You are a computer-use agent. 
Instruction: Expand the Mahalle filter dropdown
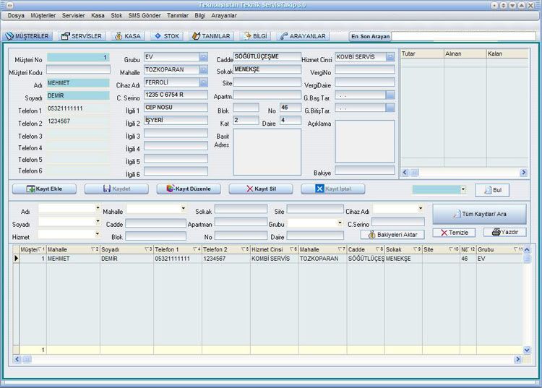184,208
